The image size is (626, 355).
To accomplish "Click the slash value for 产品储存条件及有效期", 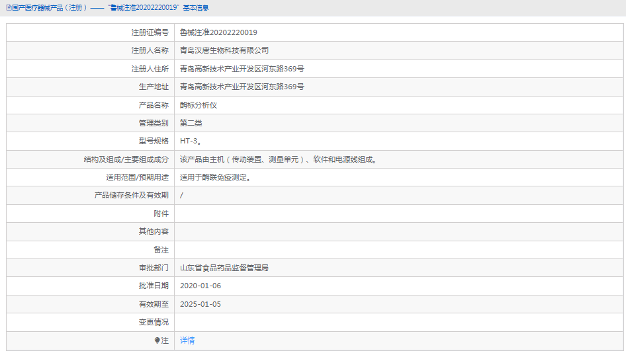I will coord(182,195).
